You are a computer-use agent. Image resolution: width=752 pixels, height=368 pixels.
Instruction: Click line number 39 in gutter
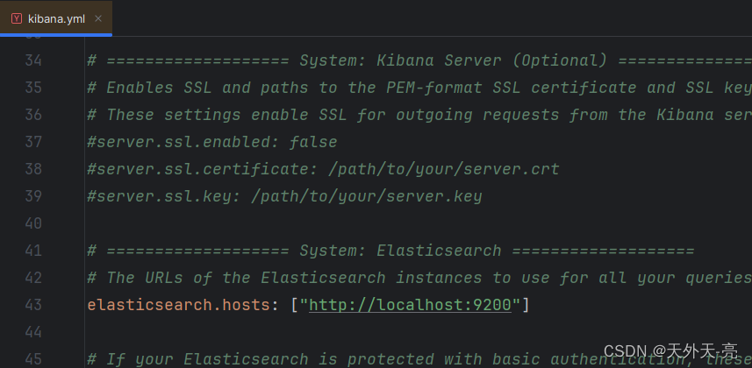33,196
